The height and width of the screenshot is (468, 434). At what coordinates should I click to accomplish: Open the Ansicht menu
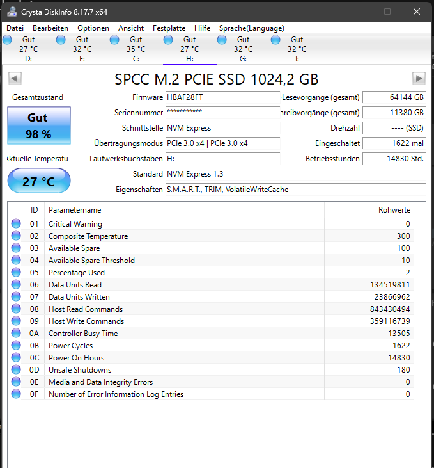pos(131,28)
